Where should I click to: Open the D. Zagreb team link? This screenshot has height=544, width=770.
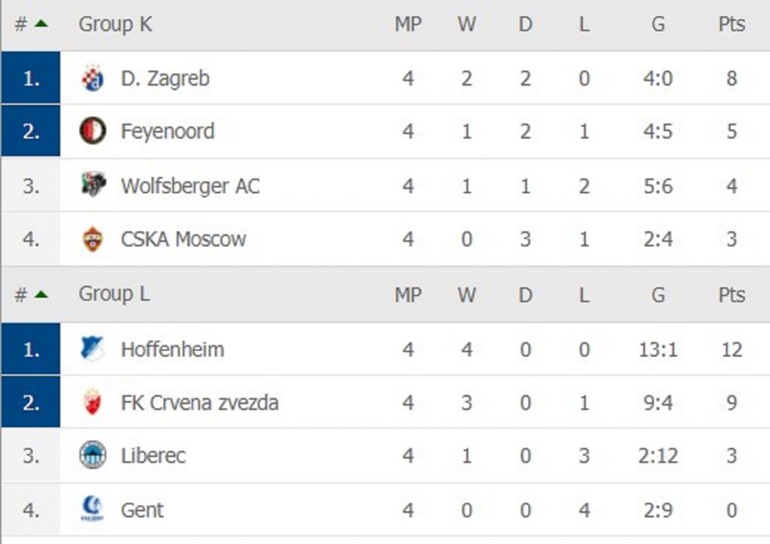click(165, 78)
